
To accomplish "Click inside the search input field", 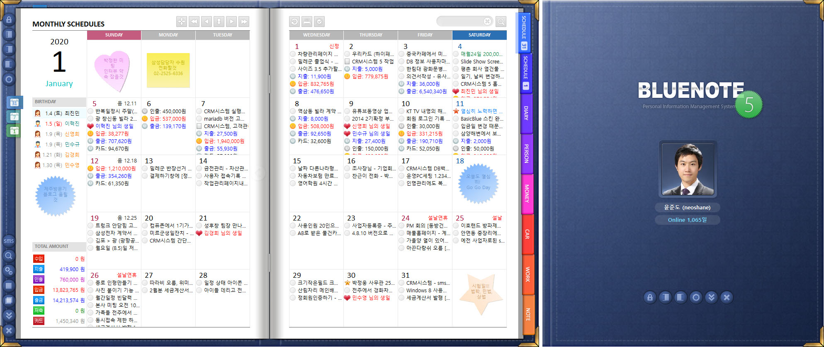I will pyautogui.click(x=460, y=21).
